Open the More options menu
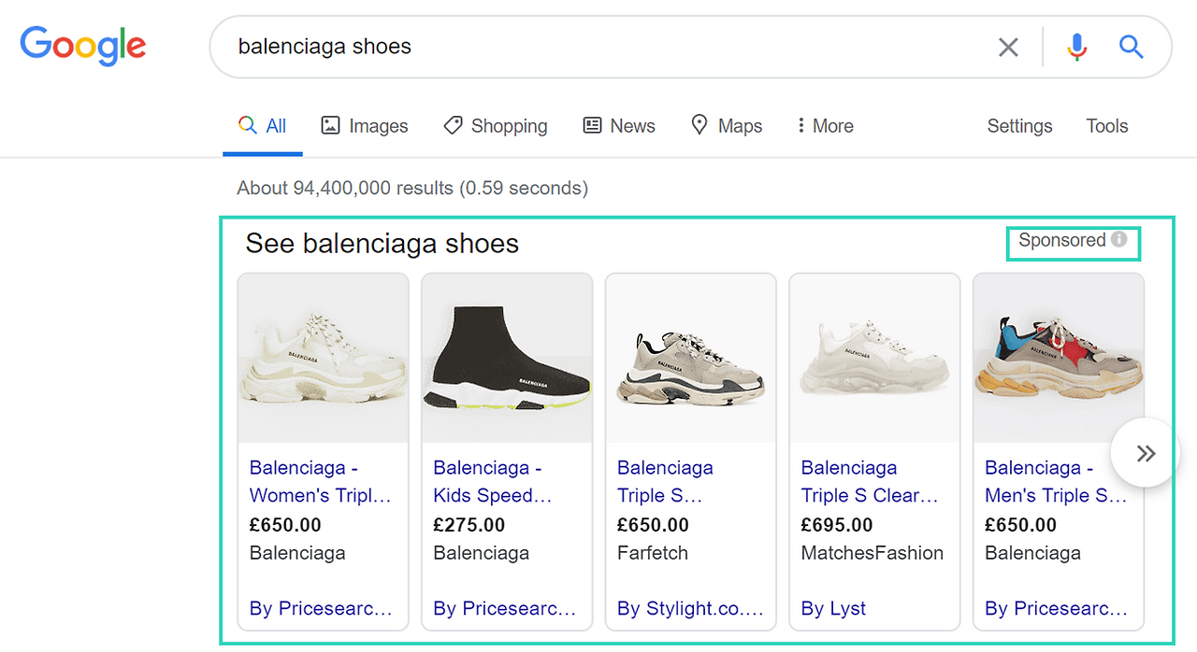The image size is (1197, 652). click(x=824, y=125)
